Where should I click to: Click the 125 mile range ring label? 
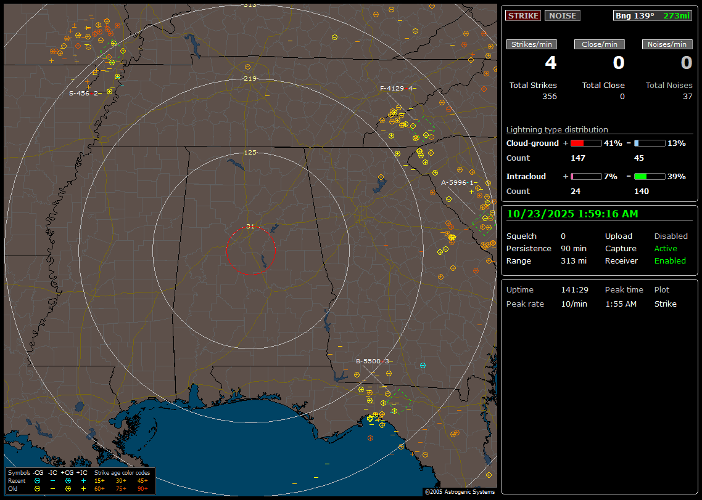(250, 152)
